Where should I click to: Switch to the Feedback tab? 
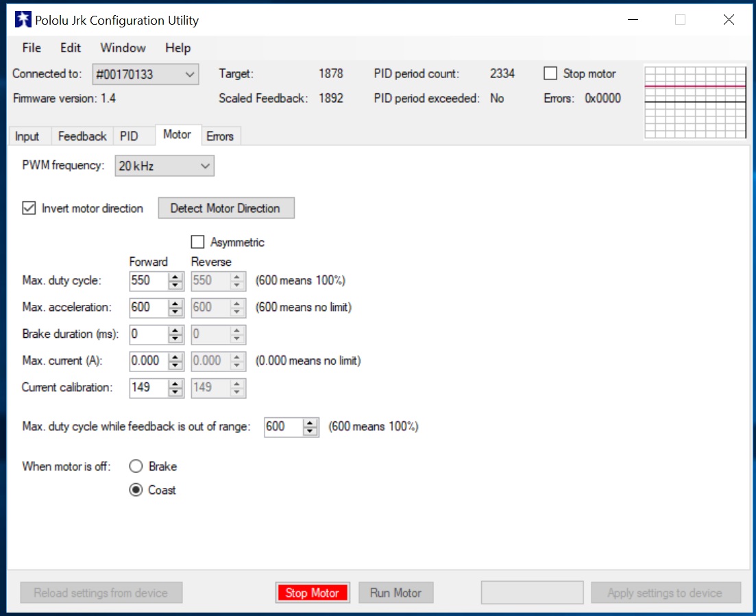pyautogui.click(x=82, y=136)
